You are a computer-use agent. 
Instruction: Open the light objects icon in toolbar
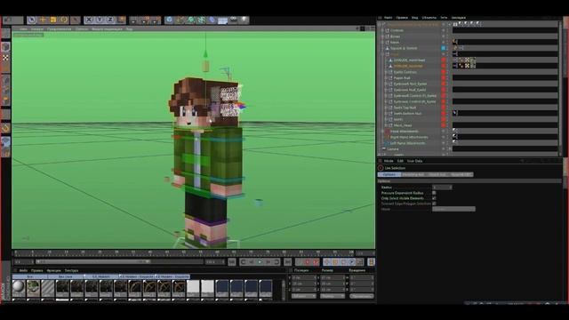[x=244, y=20]
